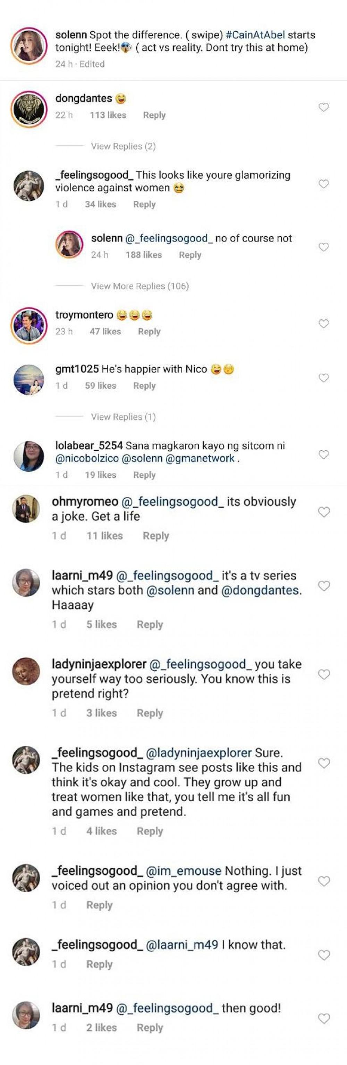Reply to troymontero's comment
347x1065 pixels.
coord(149,331)
